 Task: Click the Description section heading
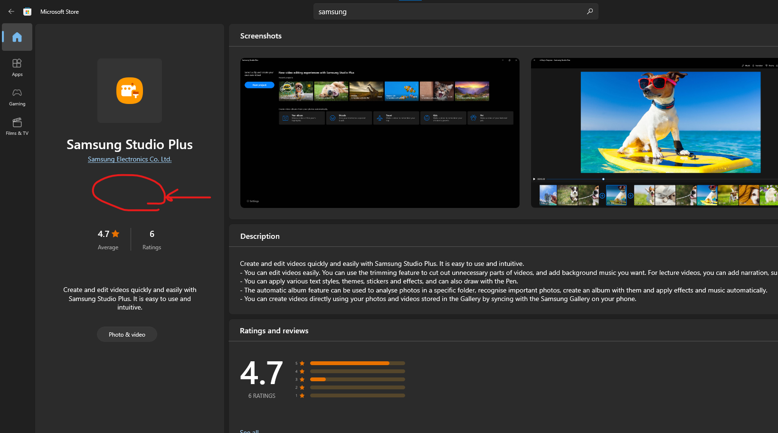point(260,236)
